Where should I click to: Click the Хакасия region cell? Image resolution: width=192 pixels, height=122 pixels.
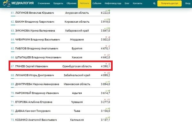(77, 57)
